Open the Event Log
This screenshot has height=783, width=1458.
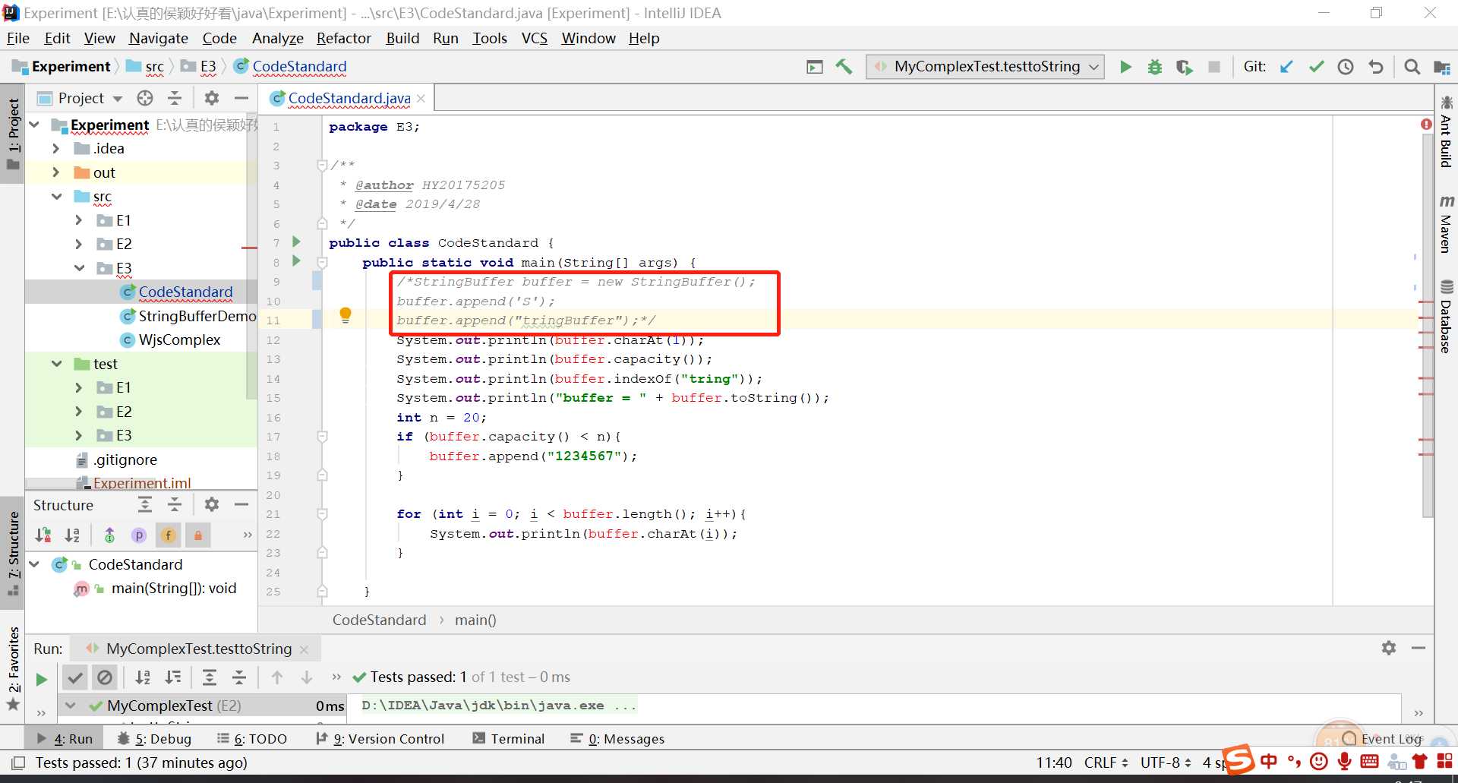[1382, 738]
